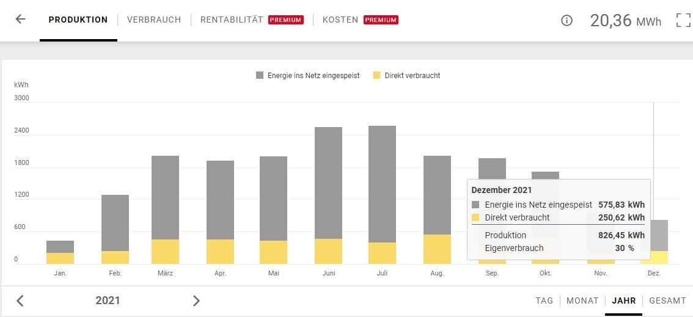Toggle the 'Direkt verbraucht' legend entry

point(406,76)
